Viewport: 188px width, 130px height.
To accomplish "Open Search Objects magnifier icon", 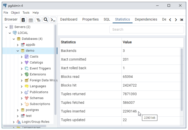I will 46,20.
